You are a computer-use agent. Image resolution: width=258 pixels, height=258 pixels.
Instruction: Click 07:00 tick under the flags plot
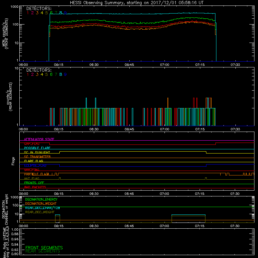coord(164,194)
